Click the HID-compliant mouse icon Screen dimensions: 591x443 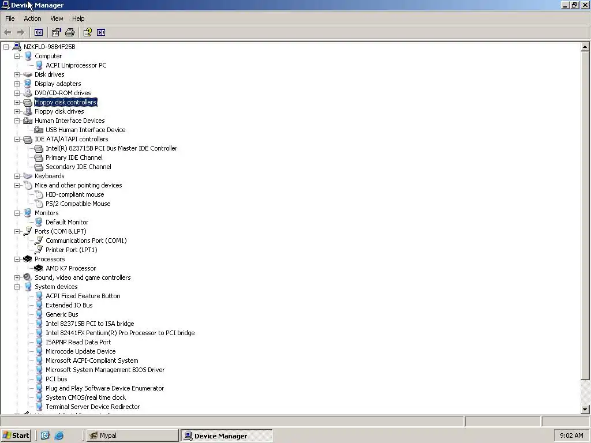(x=39, y=194)
